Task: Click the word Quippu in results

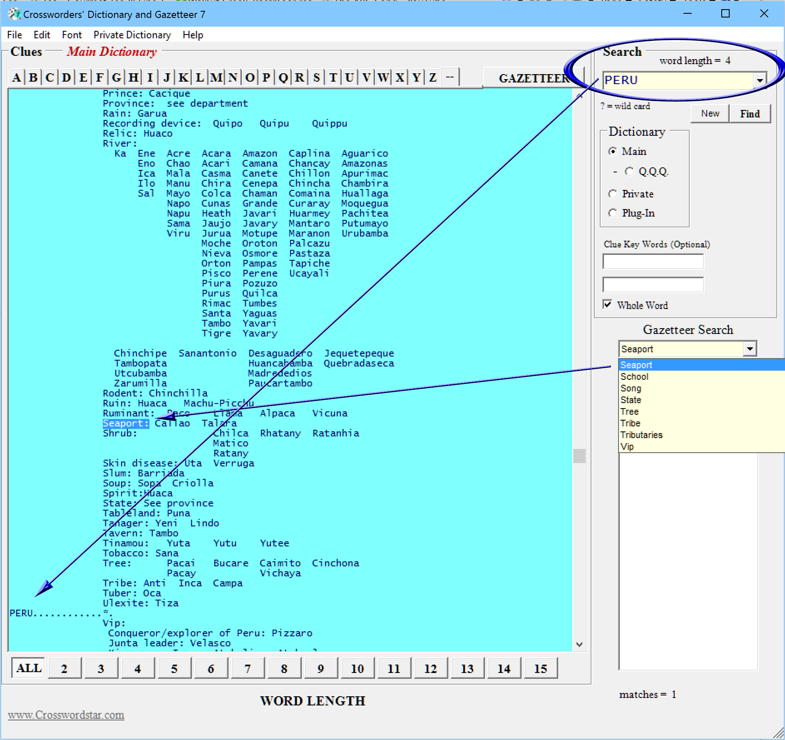Action: click(x=330, y=123)
